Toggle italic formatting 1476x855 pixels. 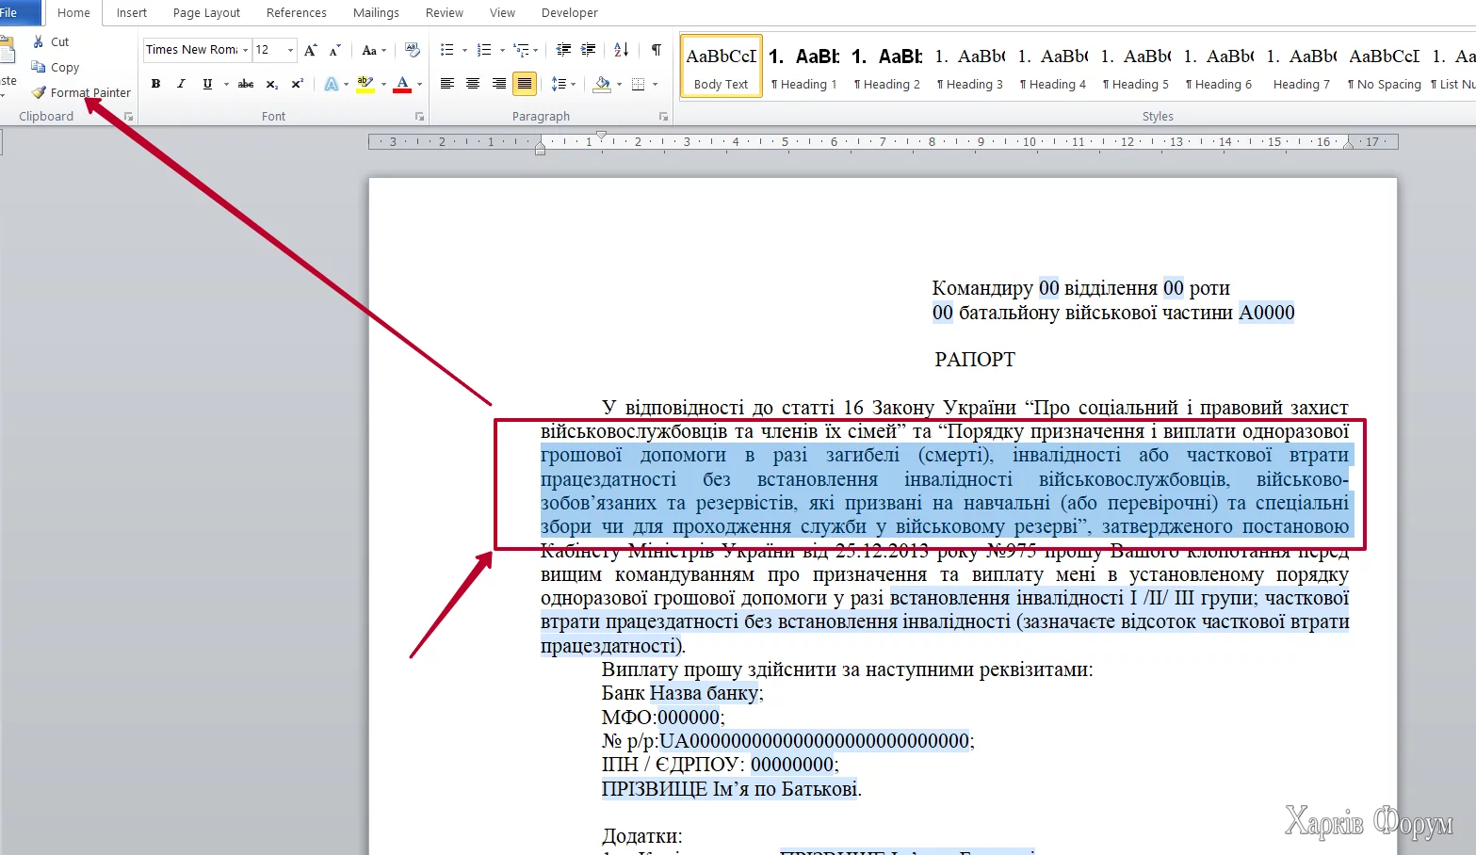[181, 84]
